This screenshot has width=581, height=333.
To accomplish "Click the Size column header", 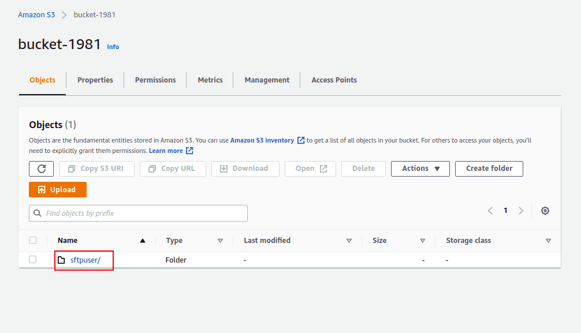I will 379,241.
